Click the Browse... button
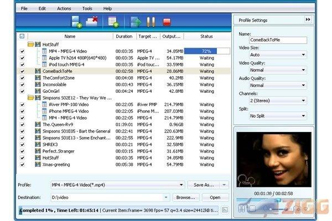332x221 pixels. point(185,197)
